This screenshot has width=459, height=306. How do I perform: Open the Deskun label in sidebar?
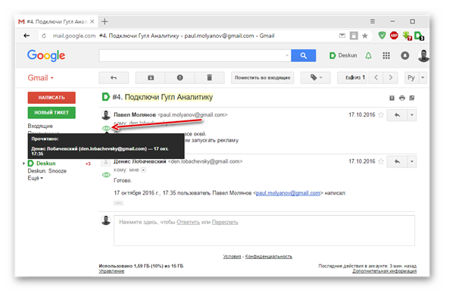45,164
